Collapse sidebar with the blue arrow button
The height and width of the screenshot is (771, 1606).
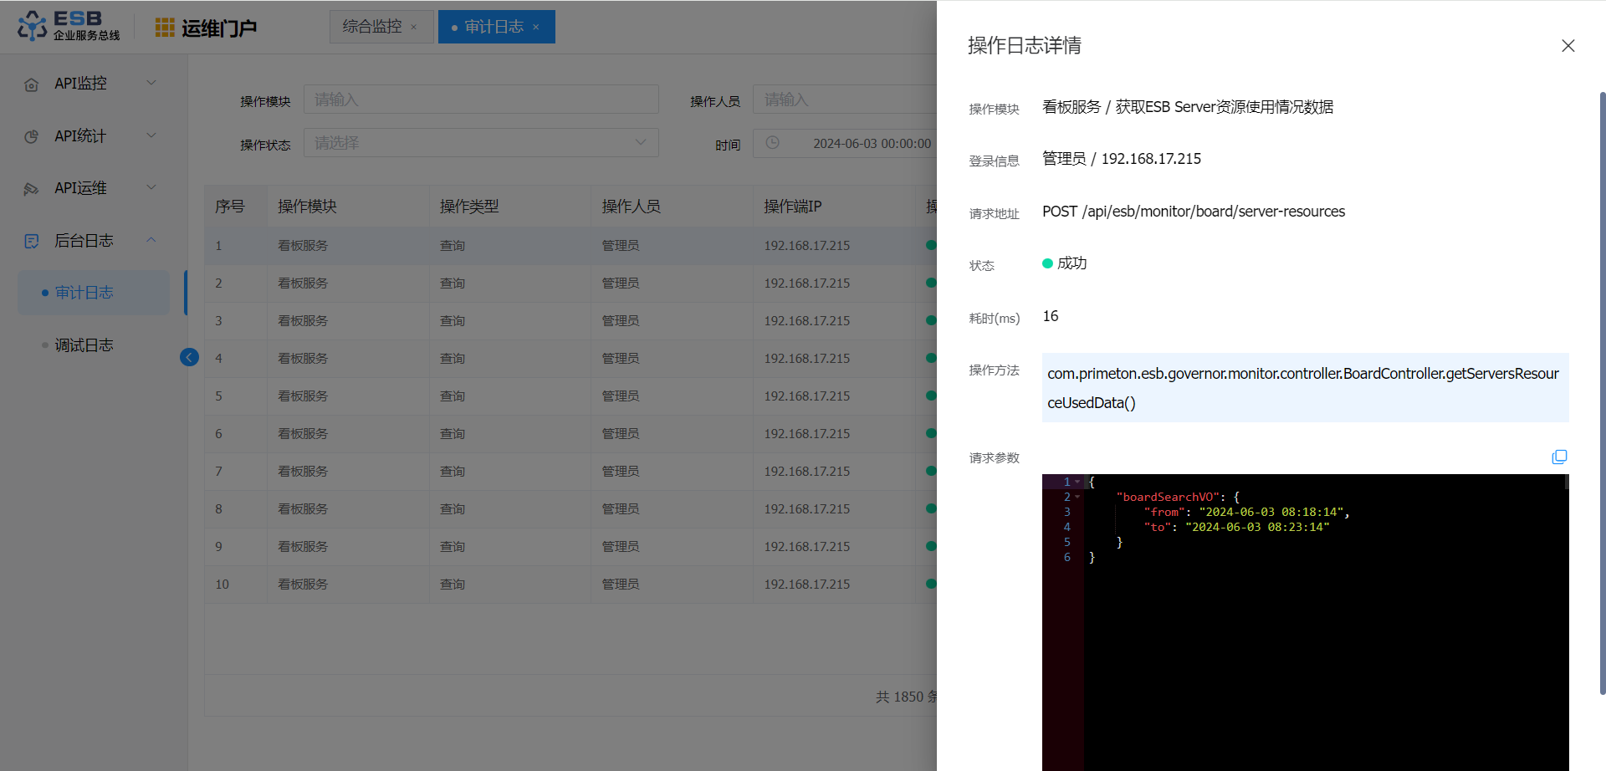click(x=189, y=358)
